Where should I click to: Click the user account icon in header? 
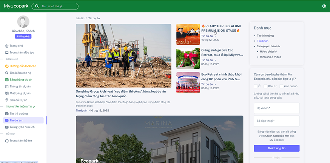tap(324, 6)
